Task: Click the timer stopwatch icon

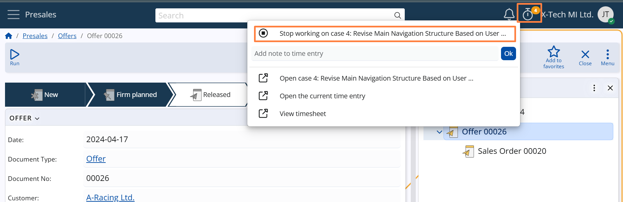Action: pyautogui.click(x=528, y=14)
